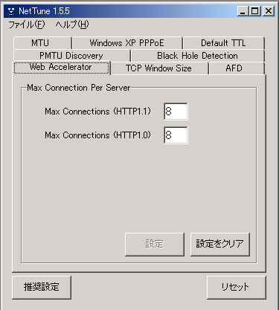Click the NetTune app icon in title bar
This screenshot has height=310, width=279.
click(11, 11)
